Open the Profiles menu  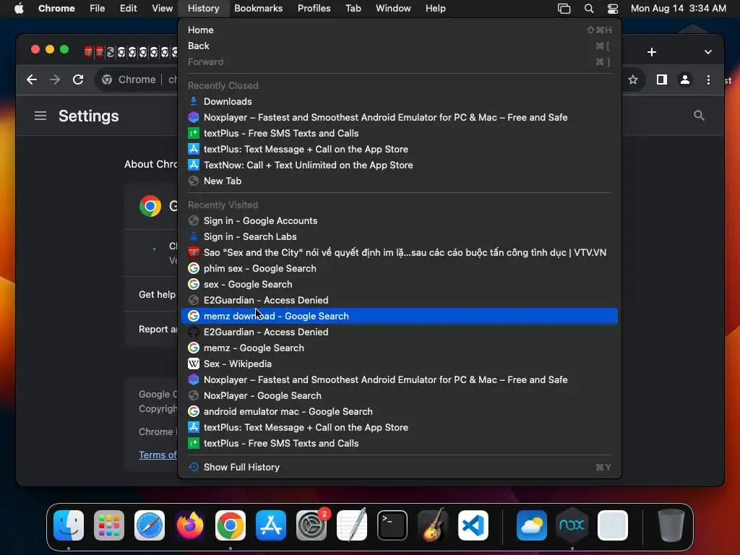(314, 9)
